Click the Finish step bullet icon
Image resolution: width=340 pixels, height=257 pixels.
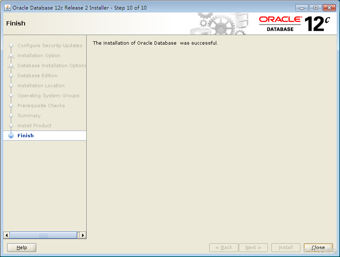tap(11, 136)
